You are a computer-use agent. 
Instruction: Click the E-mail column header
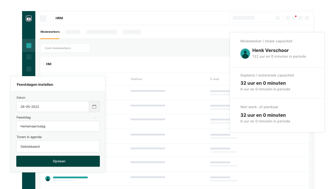pyautogui.click(x=215, y=79)
